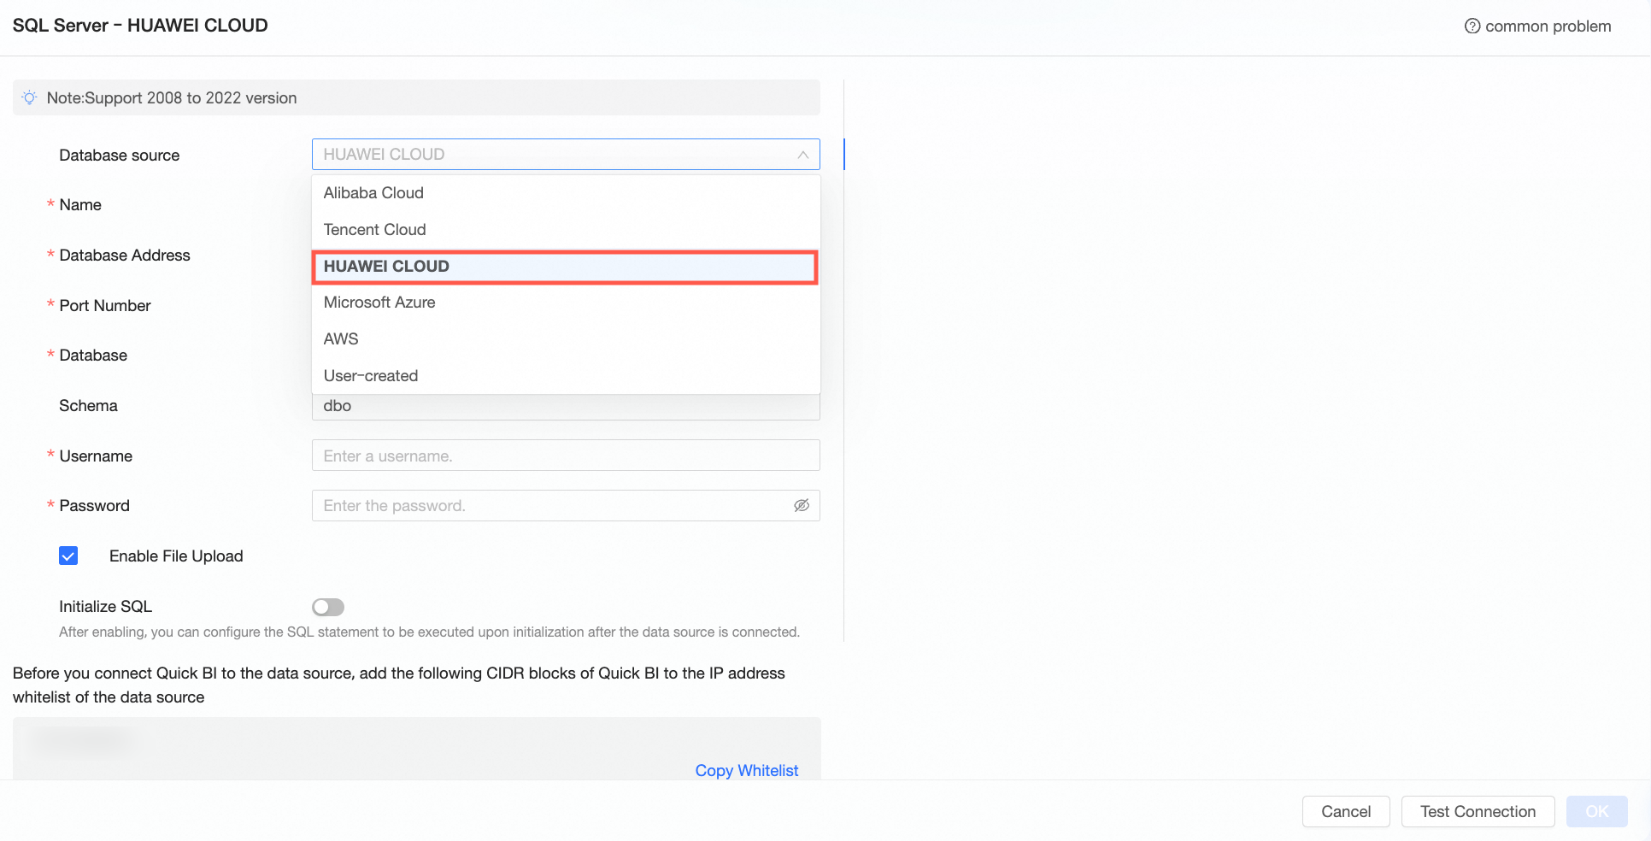Click Test Connection to verify settings

click(x=1478, y=811)
